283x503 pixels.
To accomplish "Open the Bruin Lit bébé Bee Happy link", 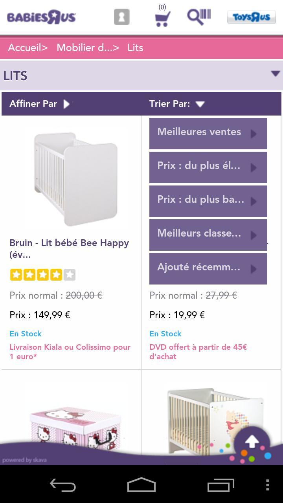I will point(69,248).
